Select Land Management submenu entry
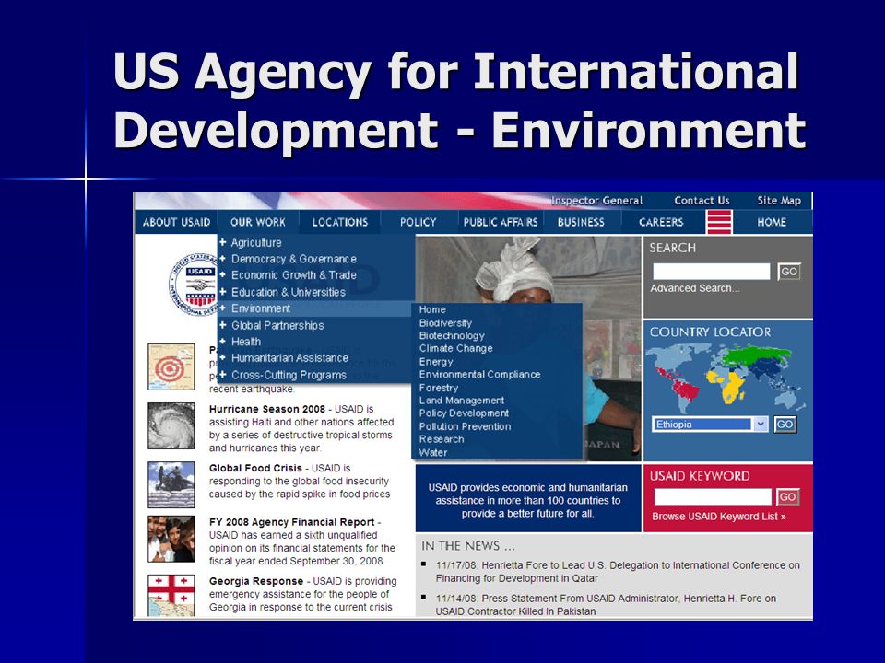This screenshot has height=663, width=885. tap(462, 401)
